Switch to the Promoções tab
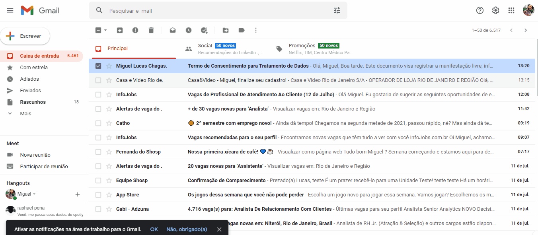This screenshot has height=235, width=538. 314,49
